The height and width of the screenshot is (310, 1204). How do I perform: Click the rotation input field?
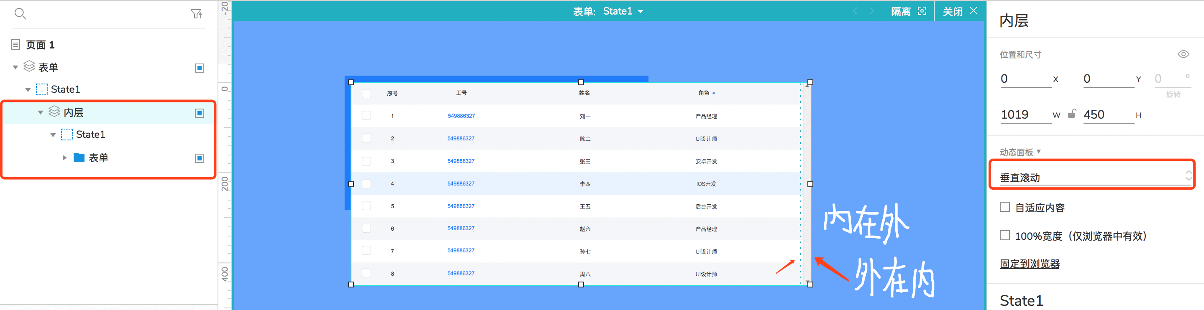[x=1172, y=79]
